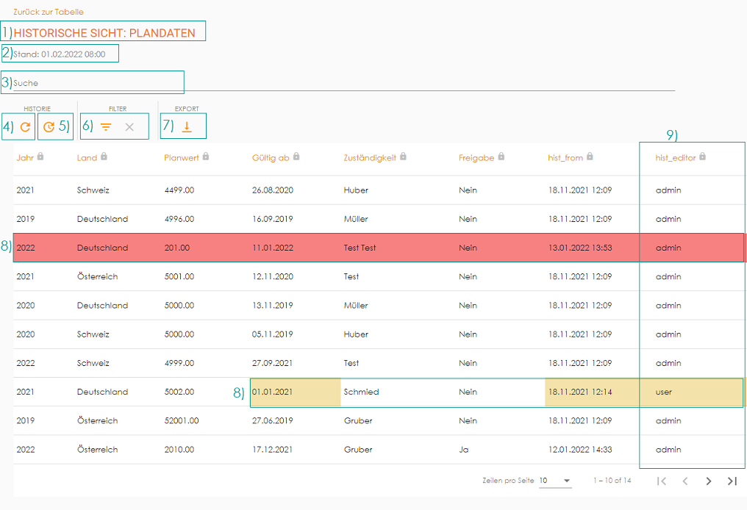The width and height of the screenshot is (747, 510).
Task: Click the export download icon
Action: 187,127
